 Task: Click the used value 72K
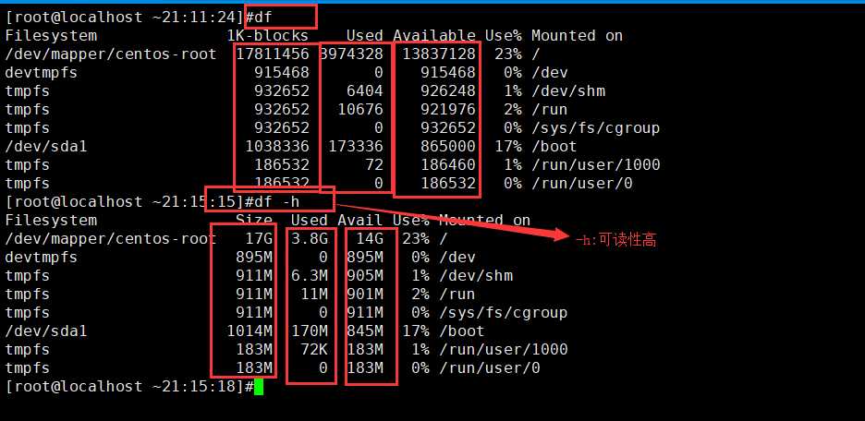tap(314, 349)
